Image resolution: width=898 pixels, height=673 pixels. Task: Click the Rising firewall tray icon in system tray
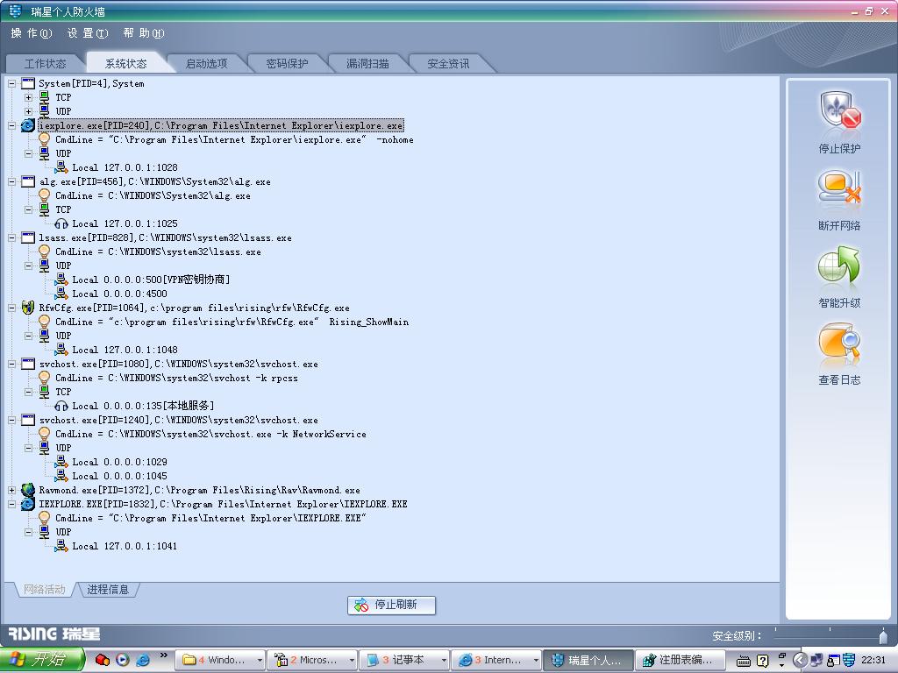[x=849, y=660]
